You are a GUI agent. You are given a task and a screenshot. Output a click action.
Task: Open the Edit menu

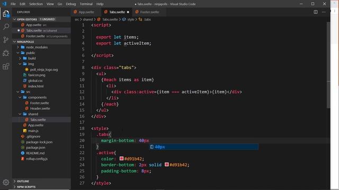click(x=22, y=4)
